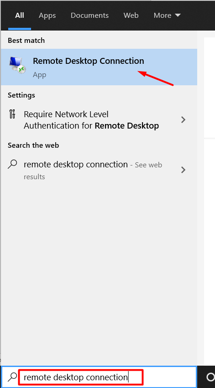Viewport: 215px width, 388px height.
Task: Switch to the Web tab
Action: (x=131, y=16)
